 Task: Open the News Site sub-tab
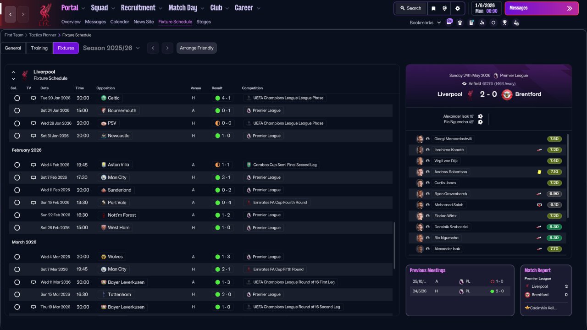pos(144,22)
